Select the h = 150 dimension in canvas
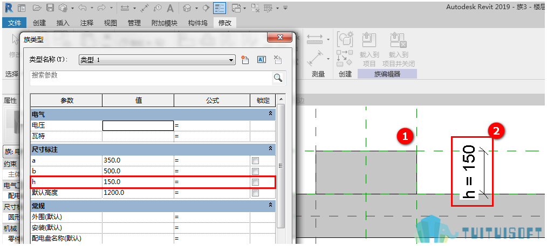547x246 pixels. point(468,172)
